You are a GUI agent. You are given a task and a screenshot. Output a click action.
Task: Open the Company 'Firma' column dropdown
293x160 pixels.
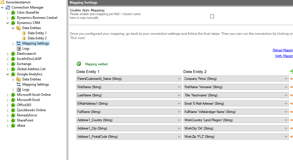[x=286, y=79]
